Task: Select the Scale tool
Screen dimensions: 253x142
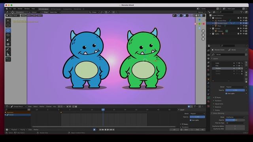Action: pyautogui.click(x=8, y=39)
